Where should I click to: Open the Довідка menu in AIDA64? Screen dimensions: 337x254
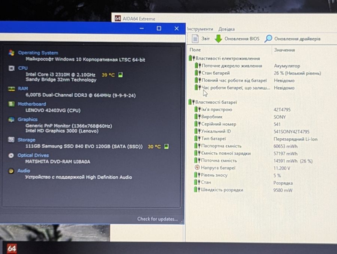(x=227, y=29)
